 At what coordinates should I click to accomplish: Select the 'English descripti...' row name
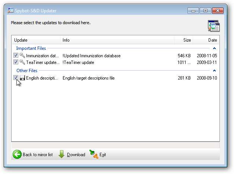pos(42,78)
